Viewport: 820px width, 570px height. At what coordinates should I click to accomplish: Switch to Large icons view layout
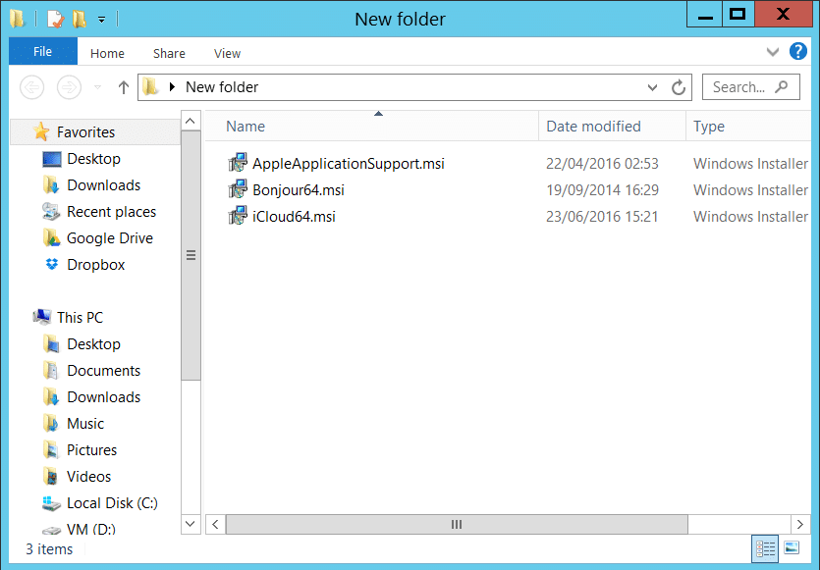click(792, 547)
